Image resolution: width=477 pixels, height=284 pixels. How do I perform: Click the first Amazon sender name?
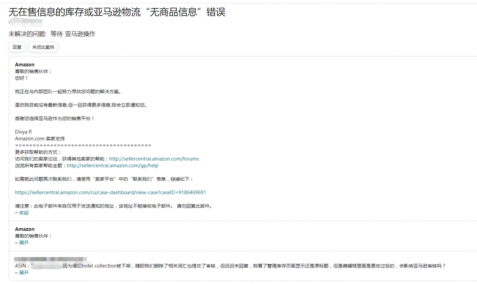pos(25,64)
